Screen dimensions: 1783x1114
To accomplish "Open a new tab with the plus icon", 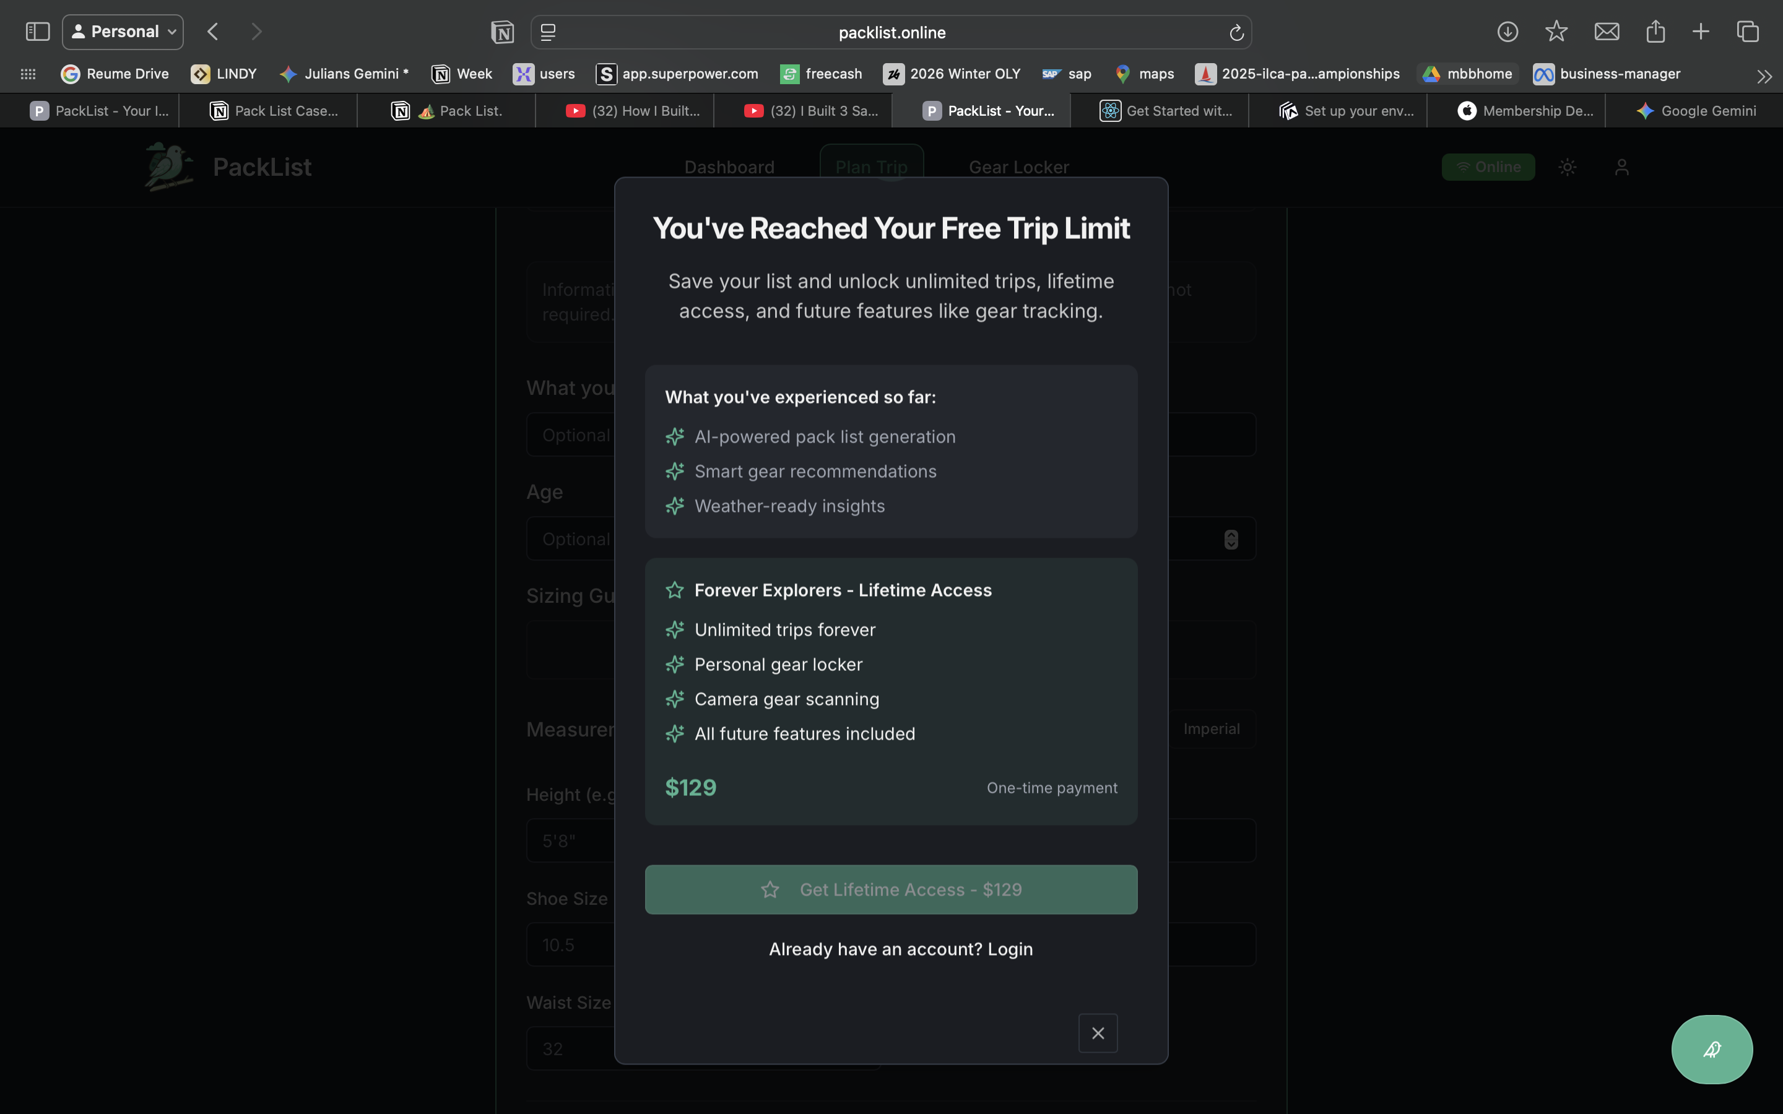I will [1701, 31].
